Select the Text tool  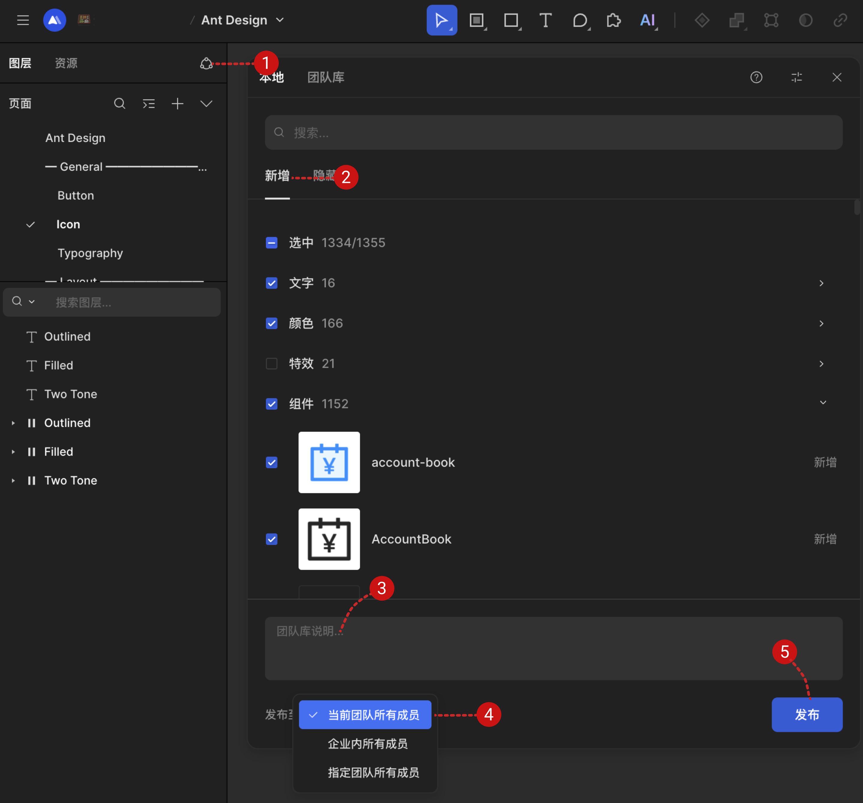point(545,20)
